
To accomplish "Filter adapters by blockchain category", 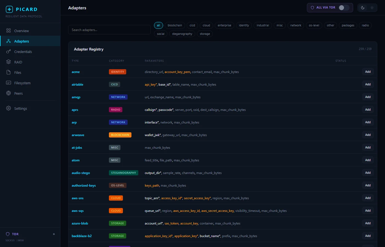I will (175, 25).
